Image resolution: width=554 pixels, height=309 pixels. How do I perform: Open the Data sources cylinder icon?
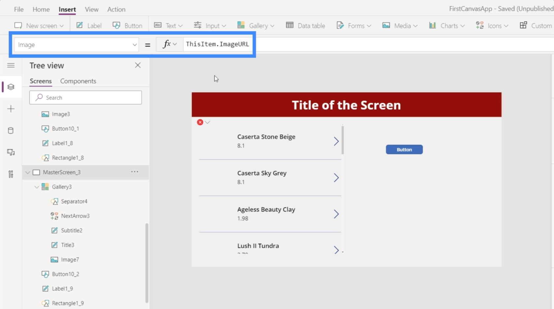[x=11, y=130]
